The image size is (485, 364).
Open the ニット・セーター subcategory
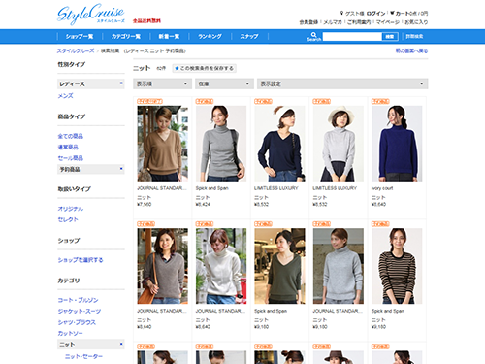(x=83, y=356)
